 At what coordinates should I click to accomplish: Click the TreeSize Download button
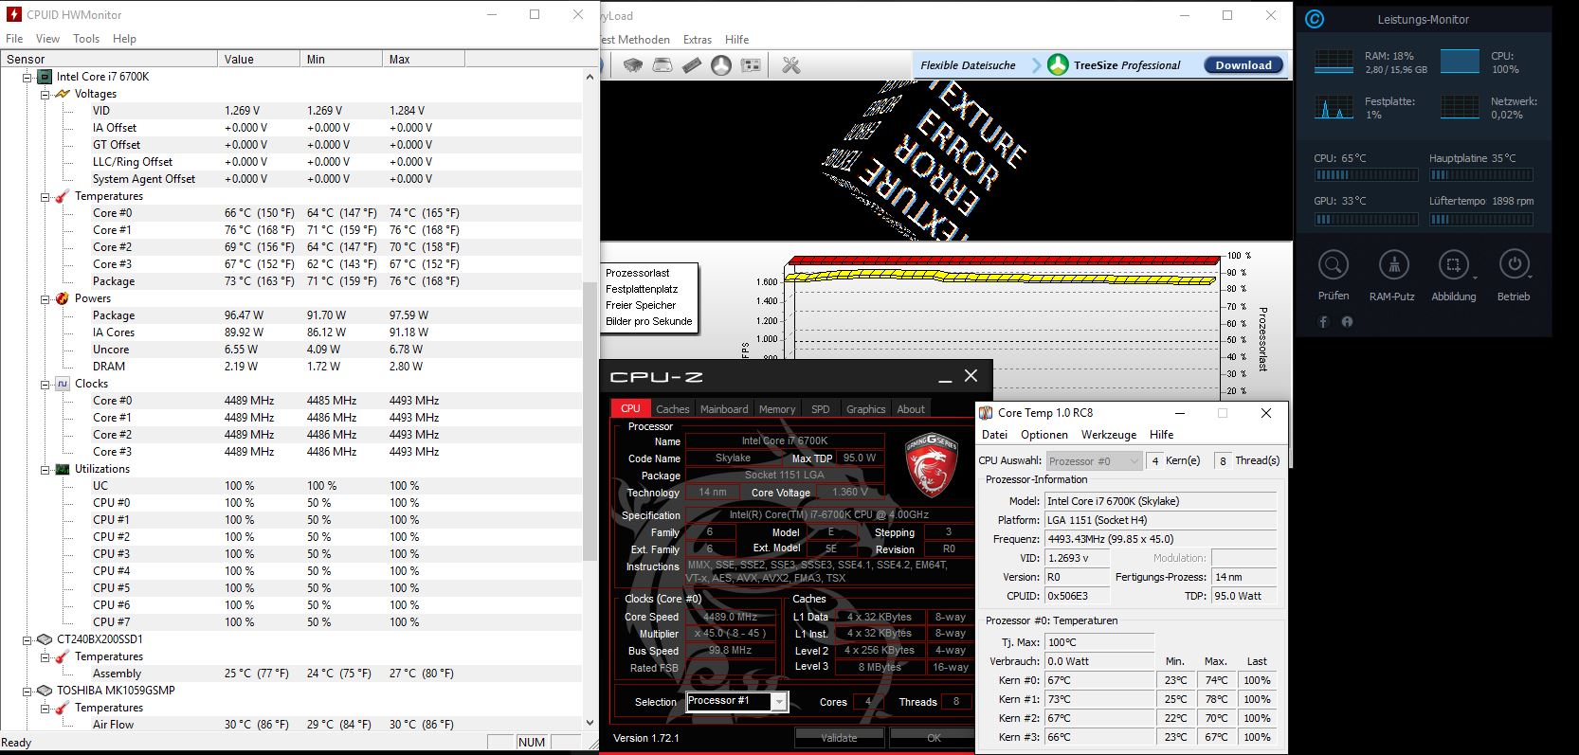[x=1243, y=65]
